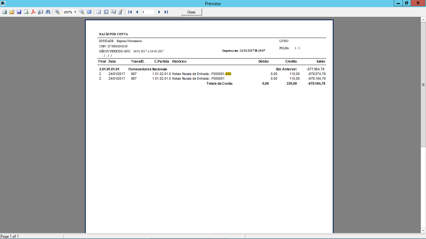Zoom in with magnifier plus icon
426x239 pixels.
[57, 12]
